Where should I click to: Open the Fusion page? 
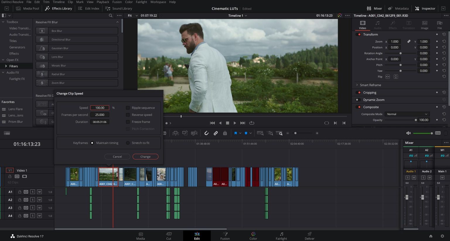225,236
